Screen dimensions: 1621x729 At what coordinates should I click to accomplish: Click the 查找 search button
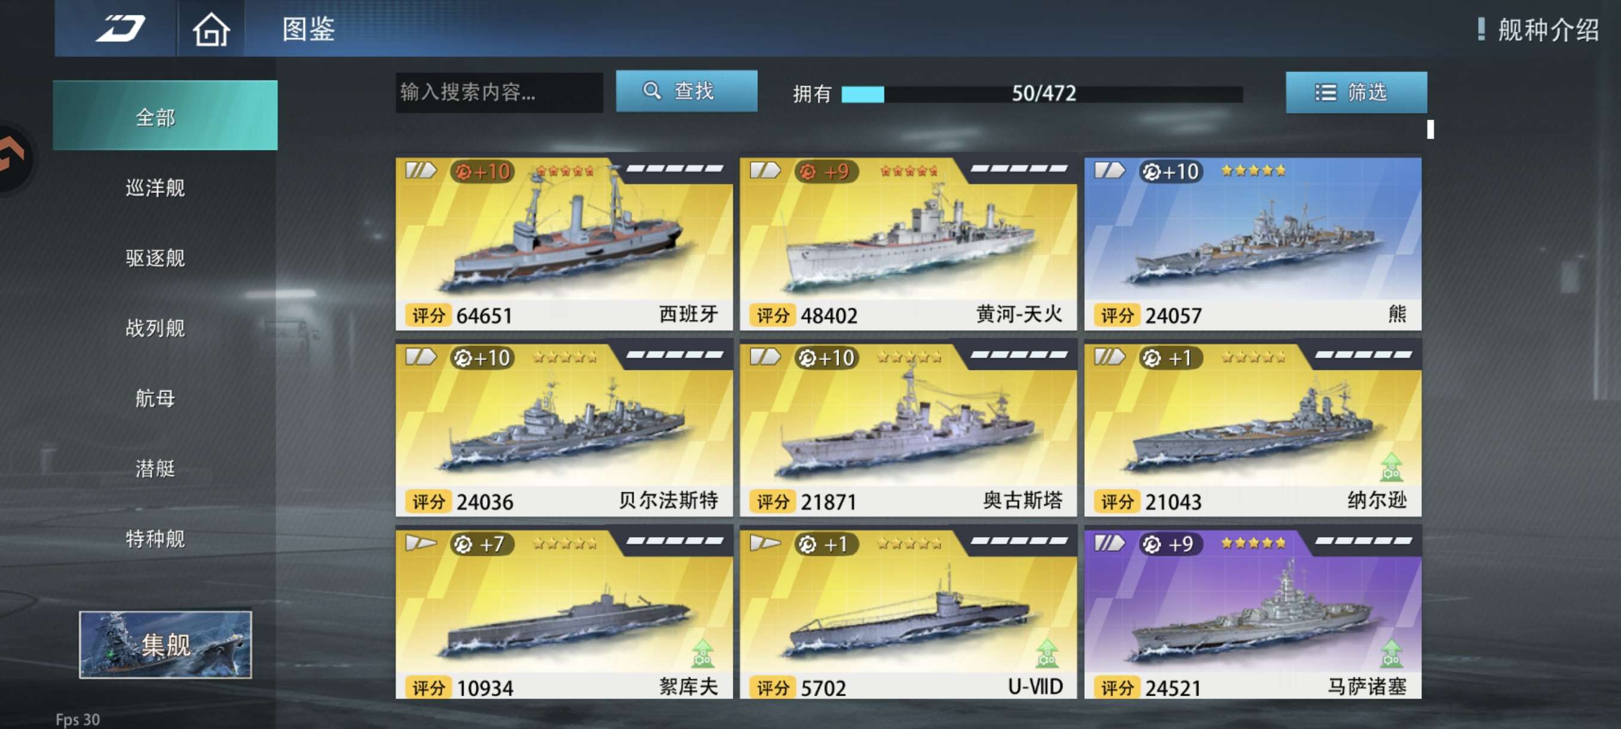tap(687, 91)
